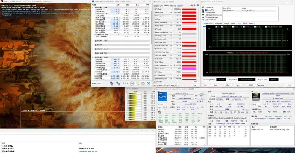This screenshot has width=295, height=153.
Task: Open NVIDIA GeForce RTX 4070 Laptop GPU selector
Action: tap(166, 85)
